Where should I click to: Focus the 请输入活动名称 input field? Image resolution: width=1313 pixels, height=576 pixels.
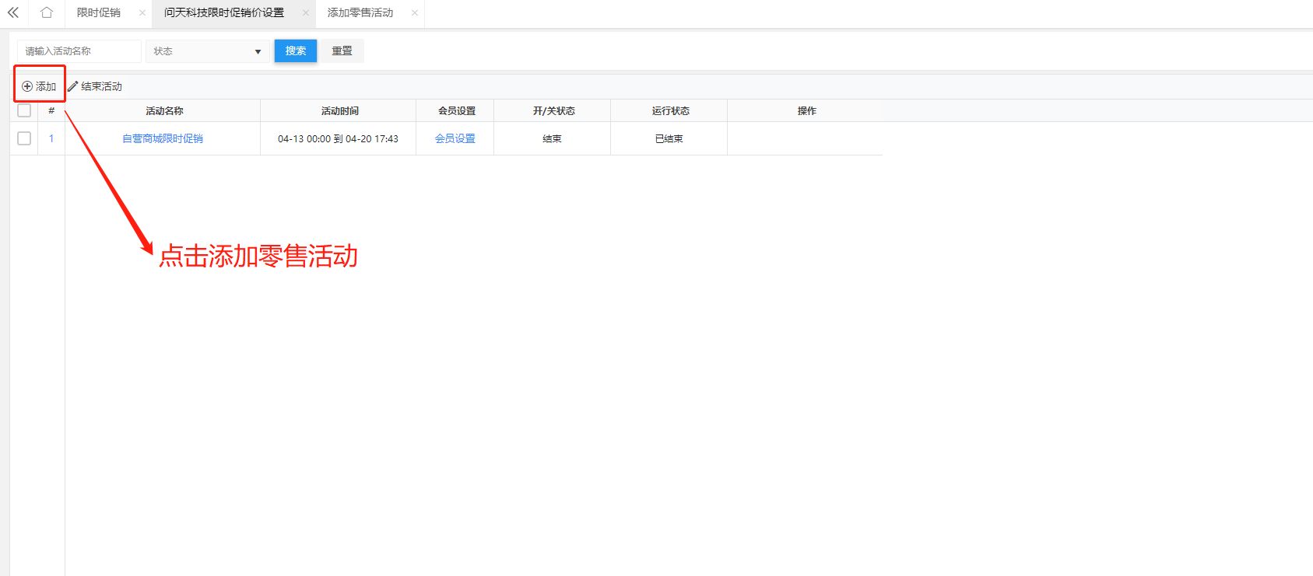click(79, 51)
